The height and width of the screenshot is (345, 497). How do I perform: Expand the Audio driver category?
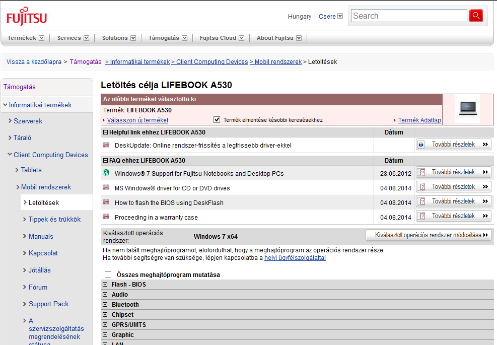coord(105,294)
